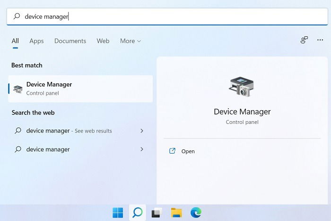Click the Search magnifier icon on taskbar

[x=138, y=213]
